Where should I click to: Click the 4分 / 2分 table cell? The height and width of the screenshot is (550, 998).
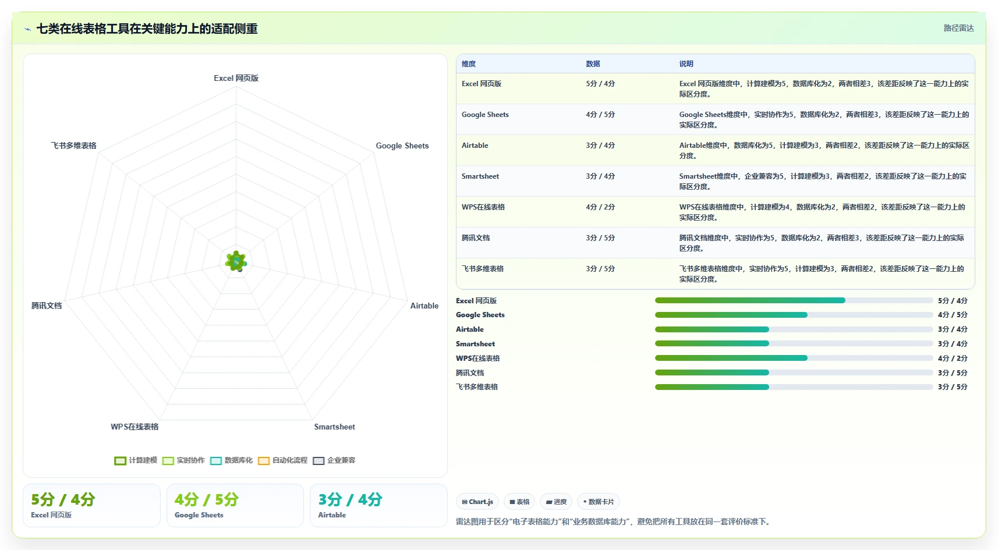tap(600, 207)
